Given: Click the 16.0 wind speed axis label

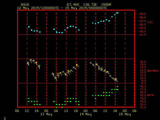Looking at the screenshot, I should tap(143, 62).
